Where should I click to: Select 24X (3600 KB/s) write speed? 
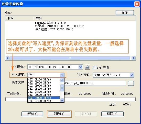[44, 95]
